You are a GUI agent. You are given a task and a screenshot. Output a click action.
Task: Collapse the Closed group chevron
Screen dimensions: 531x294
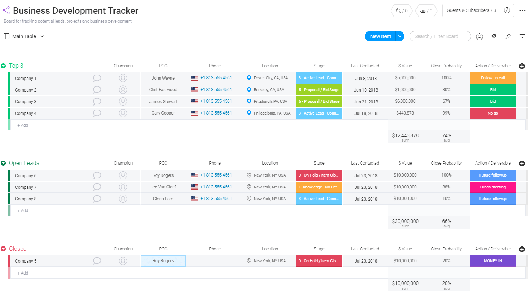4,249
